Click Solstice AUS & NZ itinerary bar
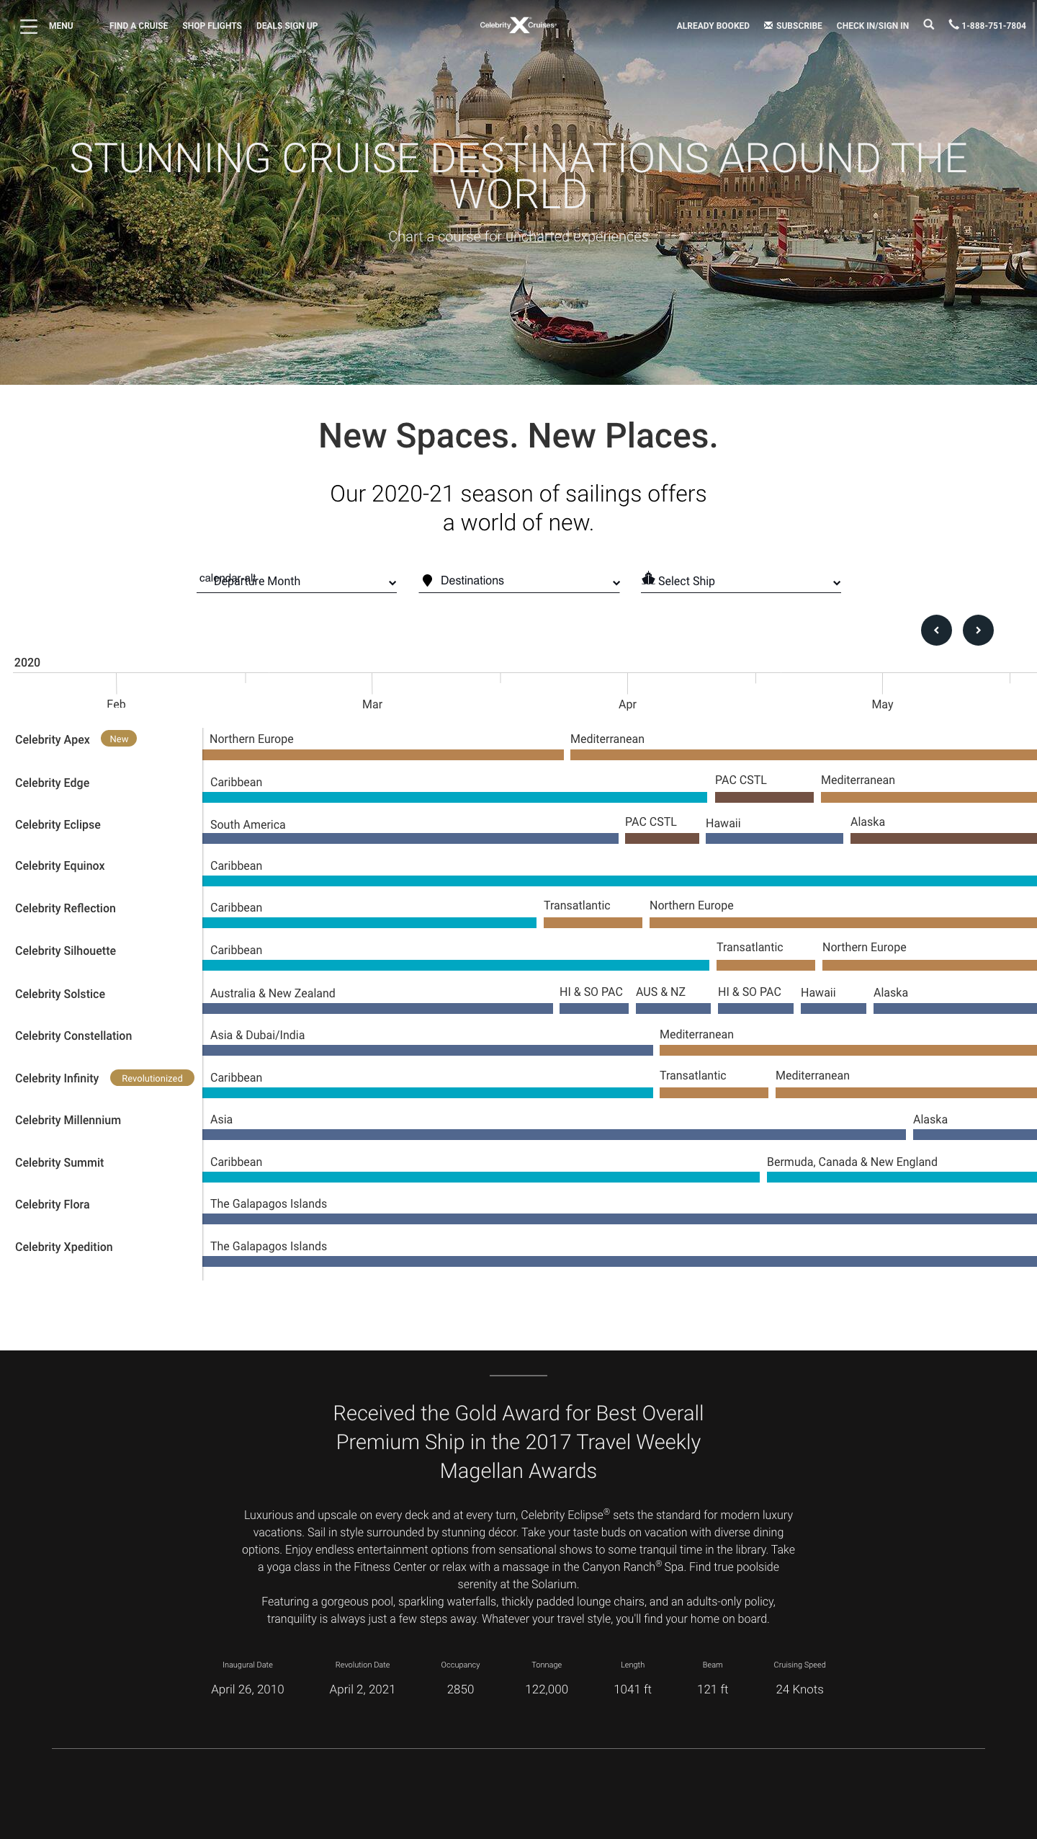The image size is (1037, 1839). (x=673, y=1009)
